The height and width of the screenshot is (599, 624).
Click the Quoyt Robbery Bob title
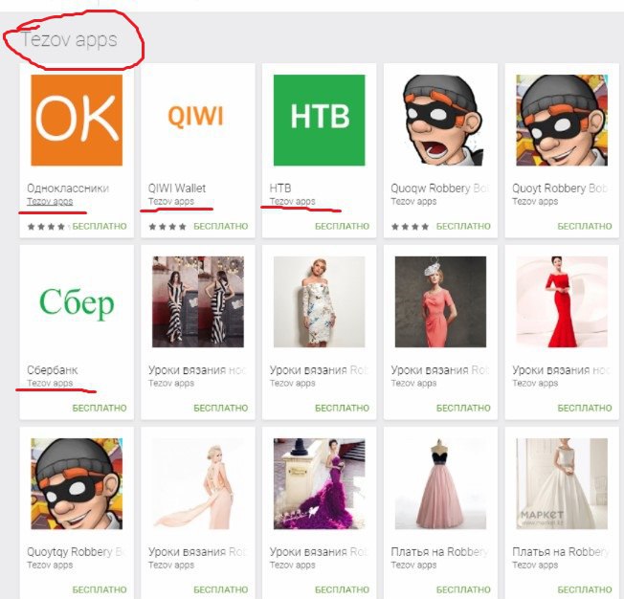coord(560,188)
